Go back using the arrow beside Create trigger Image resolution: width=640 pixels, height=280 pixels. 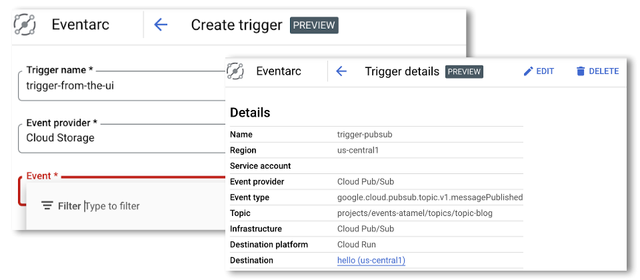(161, 25)
